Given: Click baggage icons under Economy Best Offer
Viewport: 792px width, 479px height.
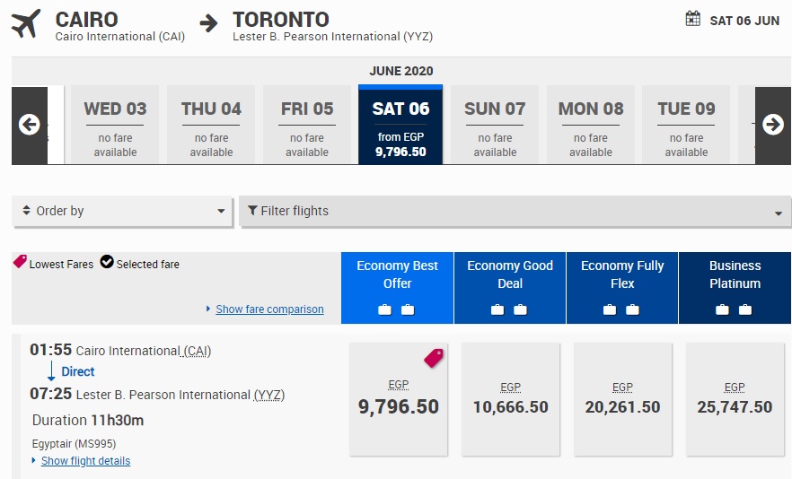Looking at the screenshot, I should point(396,309).
